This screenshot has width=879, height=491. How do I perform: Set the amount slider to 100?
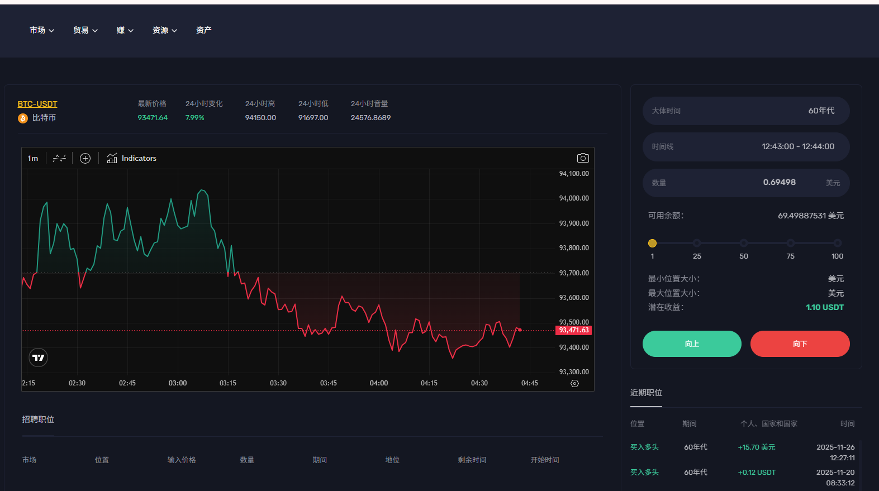(837, 243)
